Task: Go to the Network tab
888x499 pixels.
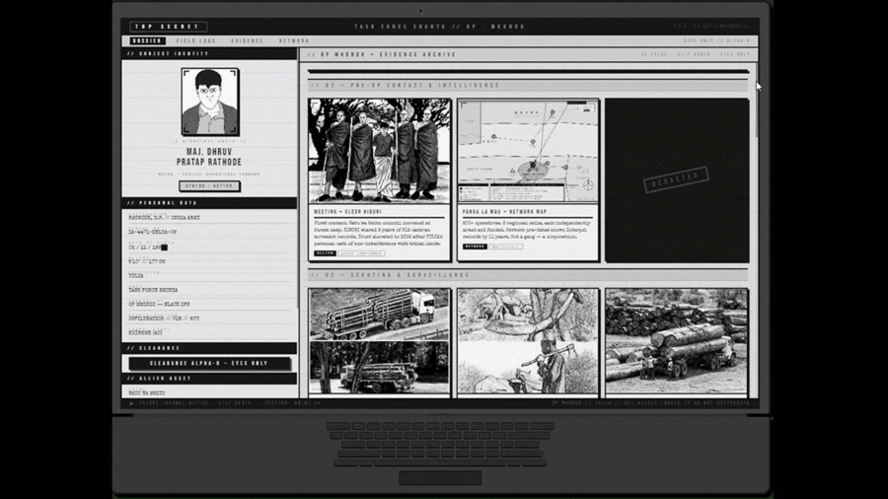Action: pos(294,40)
